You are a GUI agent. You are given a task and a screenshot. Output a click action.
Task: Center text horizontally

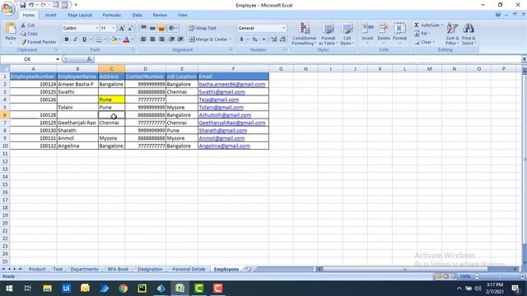152,39
